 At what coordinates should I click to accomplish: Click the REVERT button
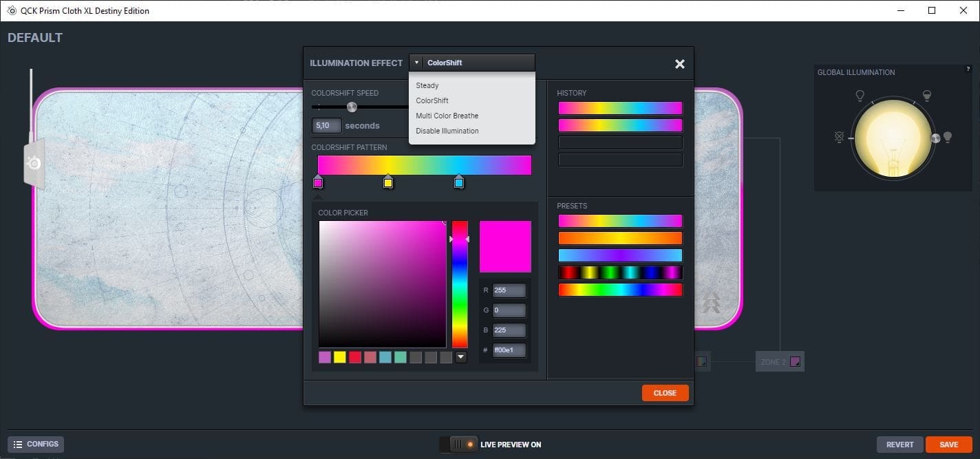(899, 445)
